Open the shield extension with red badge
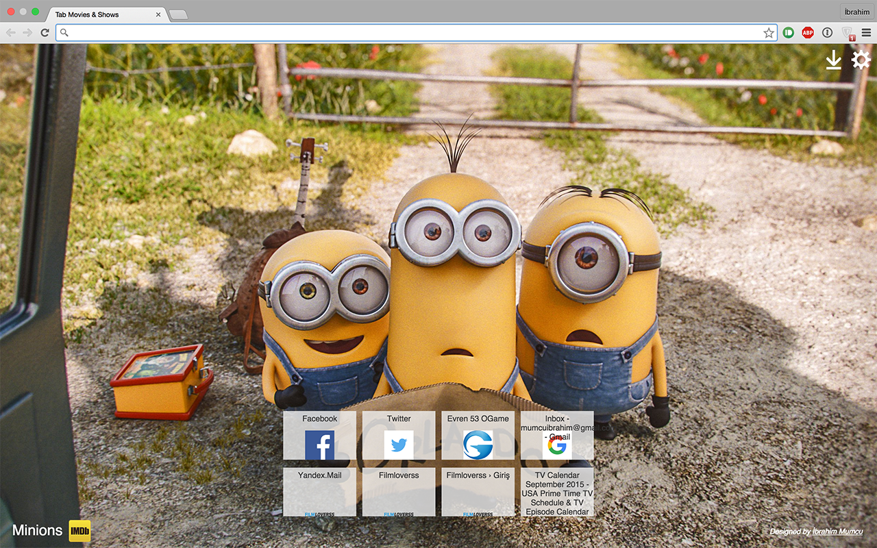This screenshot has width=877, height=548. (848, 33)
